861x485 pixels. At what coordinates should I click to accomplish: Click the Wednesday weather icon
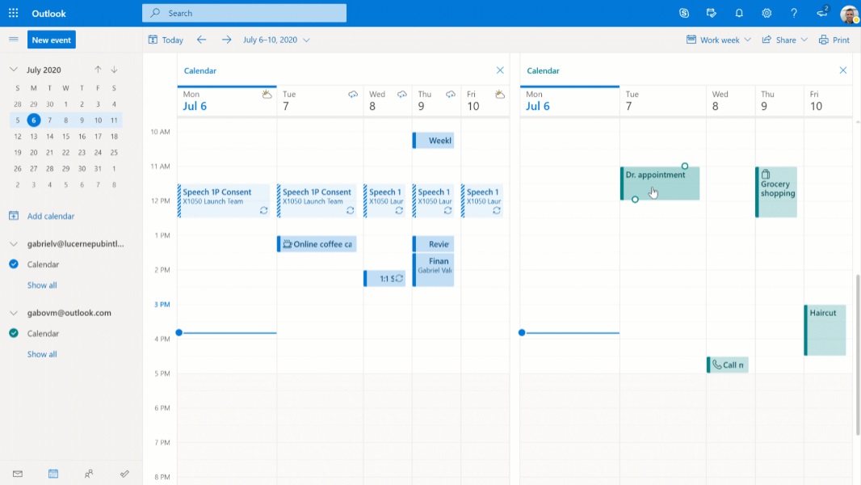(402, 95)
